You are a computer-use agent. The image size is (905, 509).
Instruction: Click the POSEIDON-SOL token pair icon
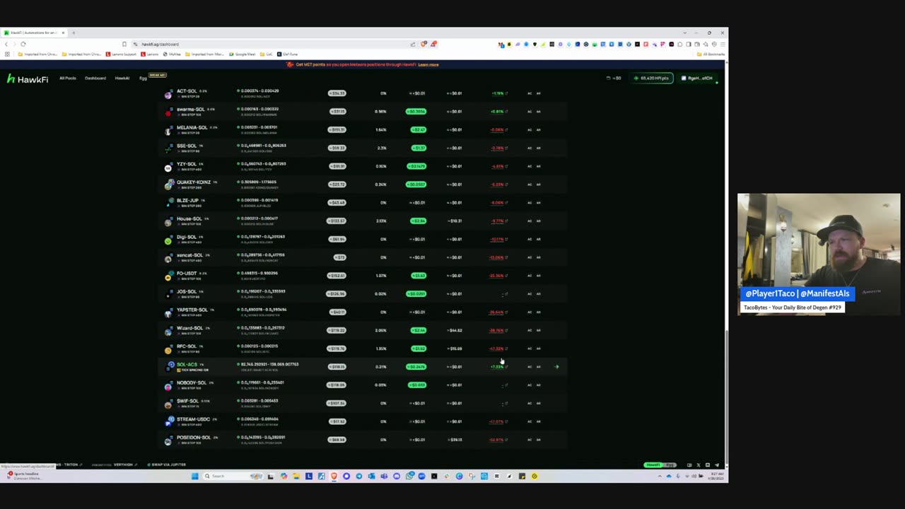168,440
